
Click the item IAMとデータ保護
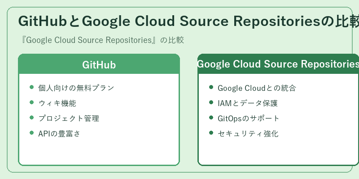point(248,103)
